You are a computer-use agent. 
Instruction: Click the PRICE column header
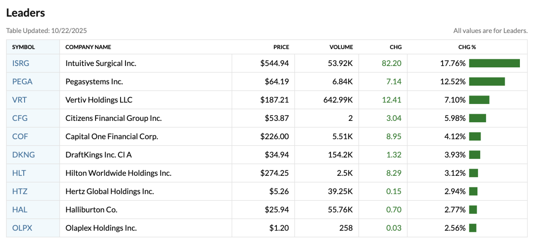(281, 47)
